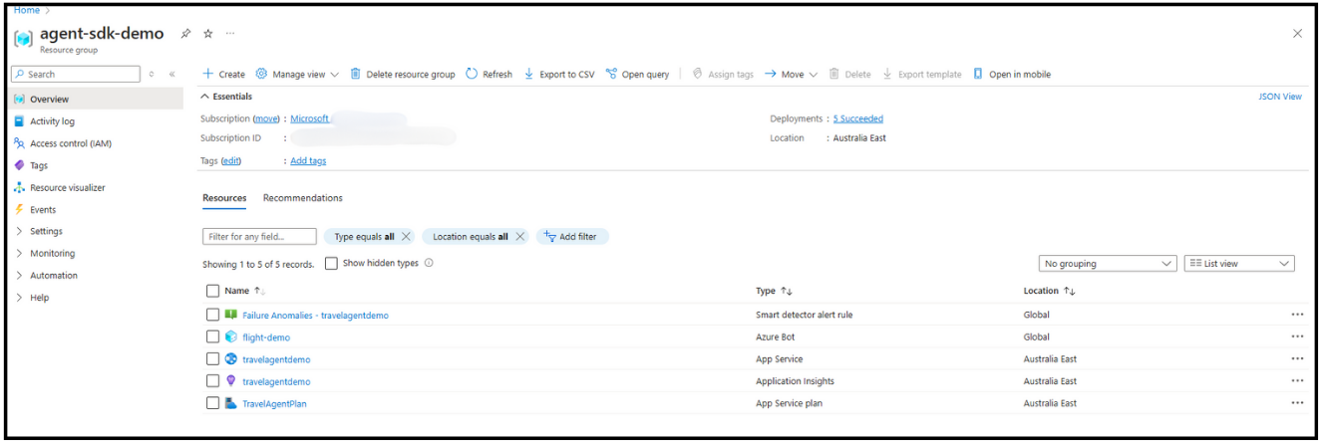Click the Tags sidebar icon
Image resolution: width=1323 pixels, height=444 pixels.
coord(20,165)
